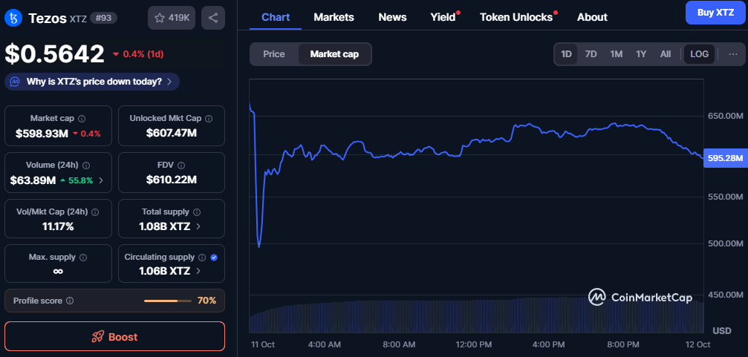
Task: Click the share icon next to watchlist
Action: [213, 18]
